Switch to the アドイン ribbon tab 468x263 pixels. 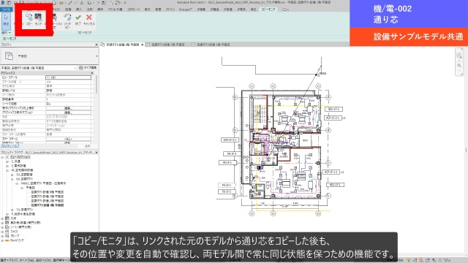click(x=170, y=9)
